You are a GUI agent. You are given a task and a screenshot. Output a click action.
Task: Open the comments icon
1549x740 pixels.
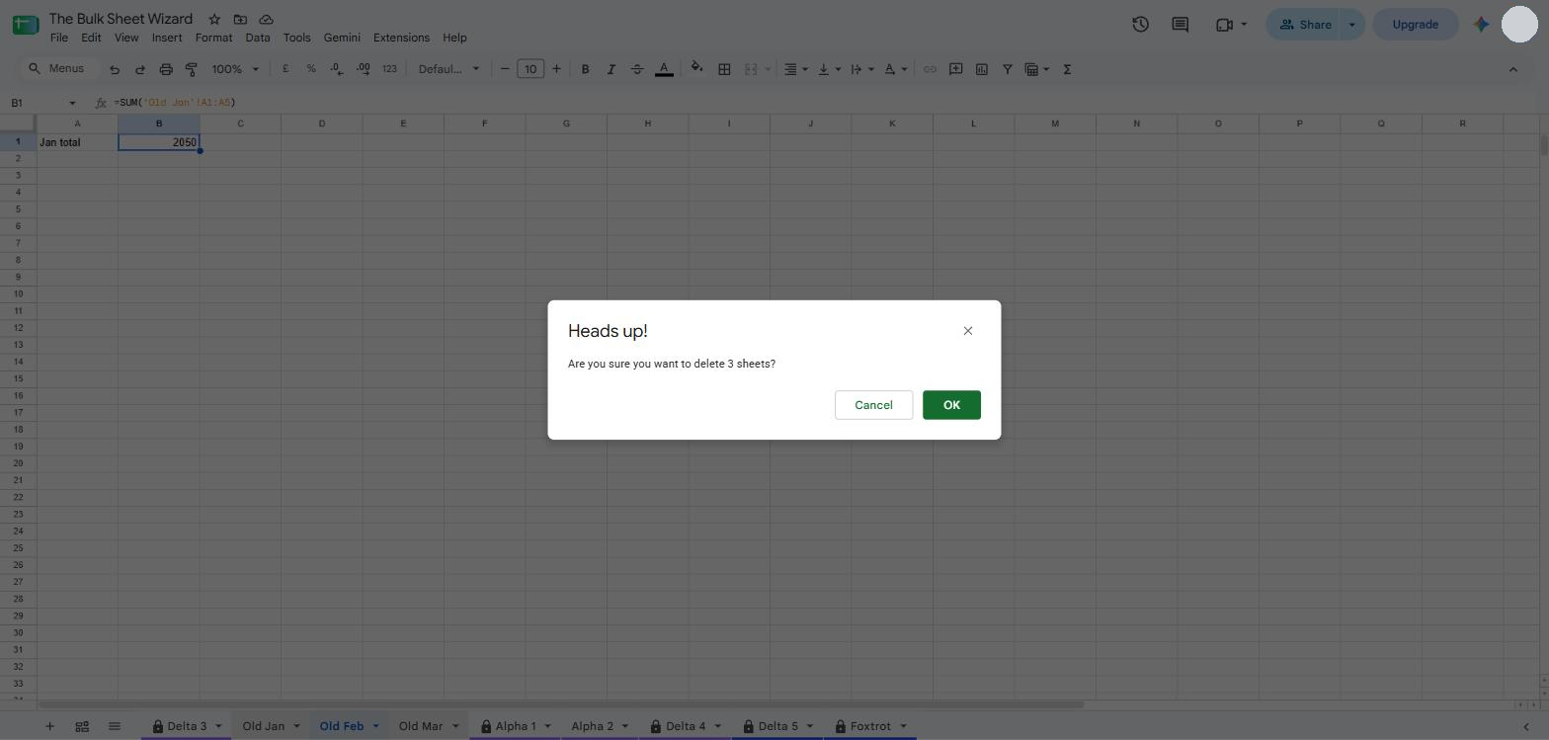coord(1180,25)
